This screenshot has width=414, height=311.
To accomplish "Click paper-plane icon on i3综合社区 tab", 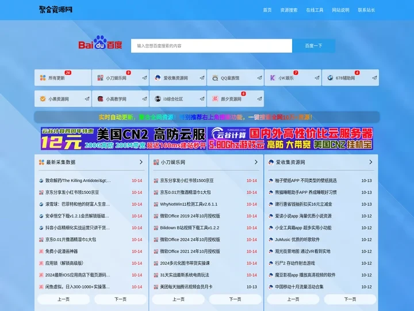I will (x=202, y=98).
